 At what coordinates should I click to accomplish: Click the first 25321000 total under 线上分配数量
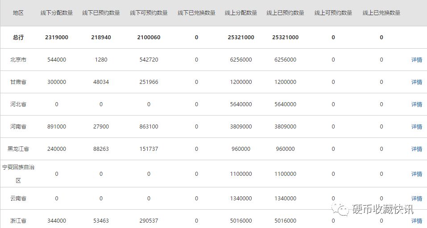click(241, 37)
